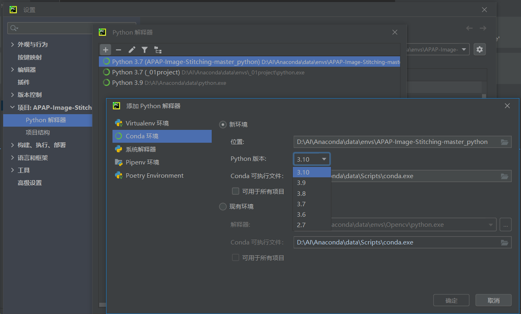Click the 确定 button
Viewport: 521px width, 314px height.
pyautogui.click(x=452, y=300)
